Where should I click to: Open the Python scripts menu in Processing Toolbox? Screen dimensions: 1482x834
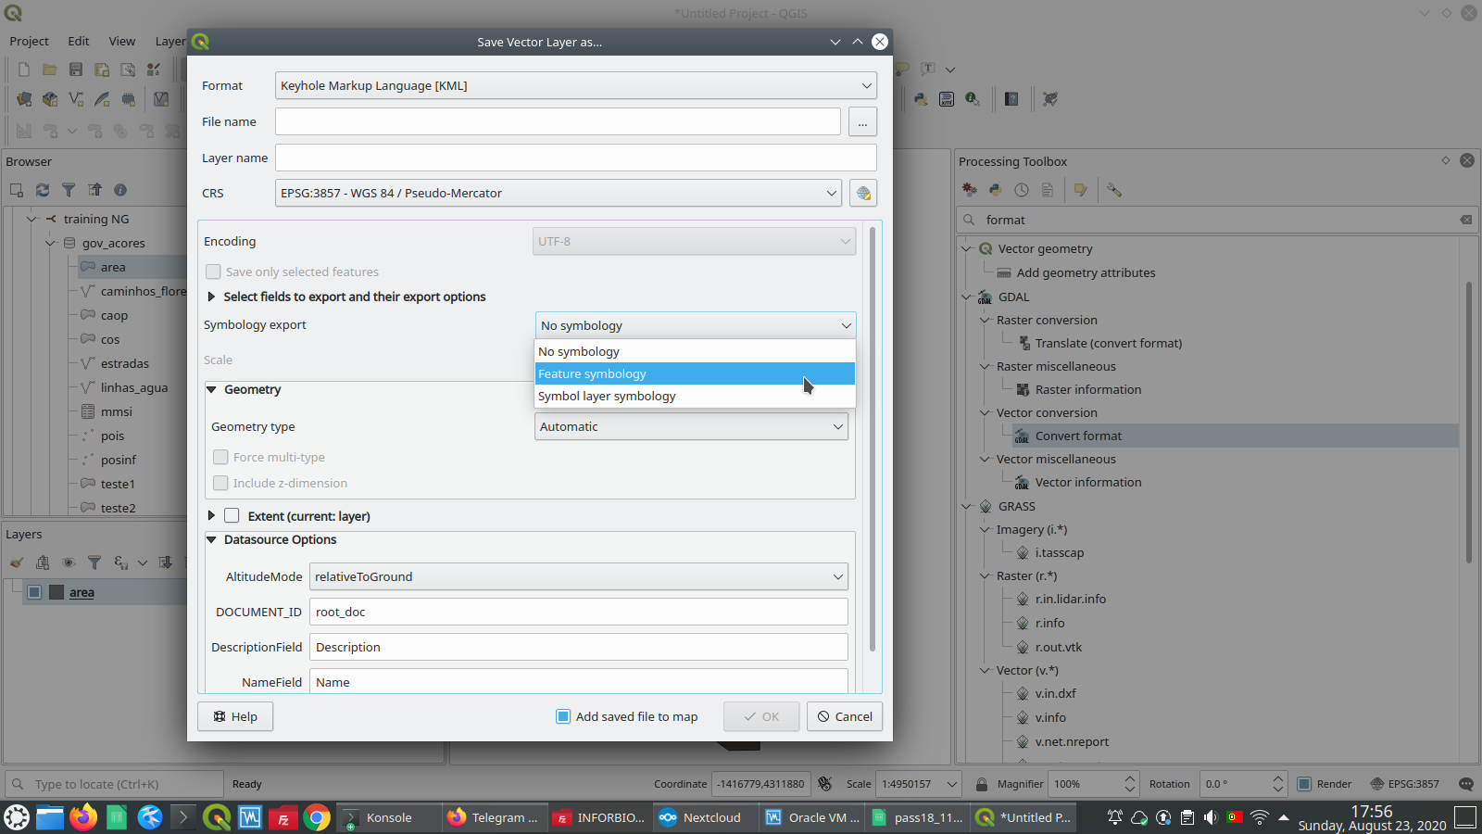996,190
